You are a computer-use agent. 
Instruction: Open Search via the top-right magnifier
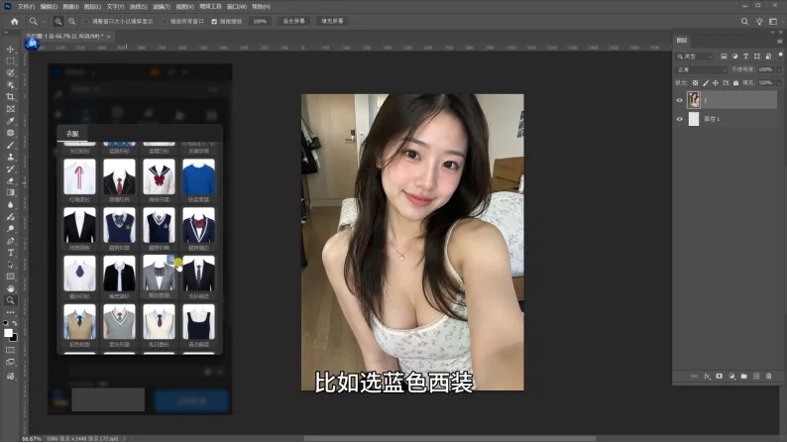tap(744, 22)
